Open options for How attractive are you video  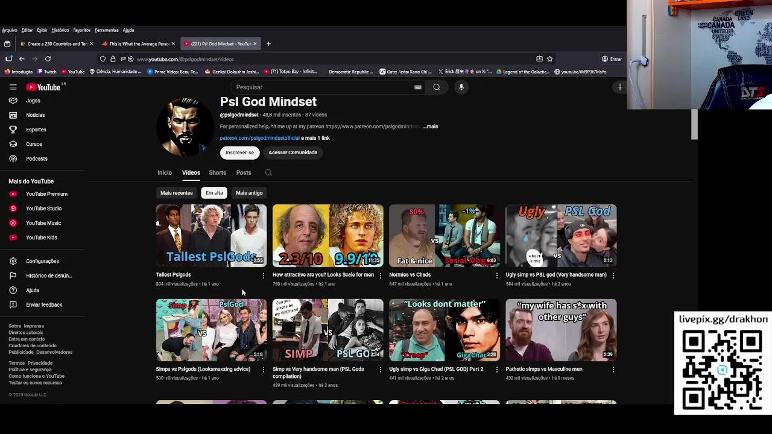[x=380, y=275]
